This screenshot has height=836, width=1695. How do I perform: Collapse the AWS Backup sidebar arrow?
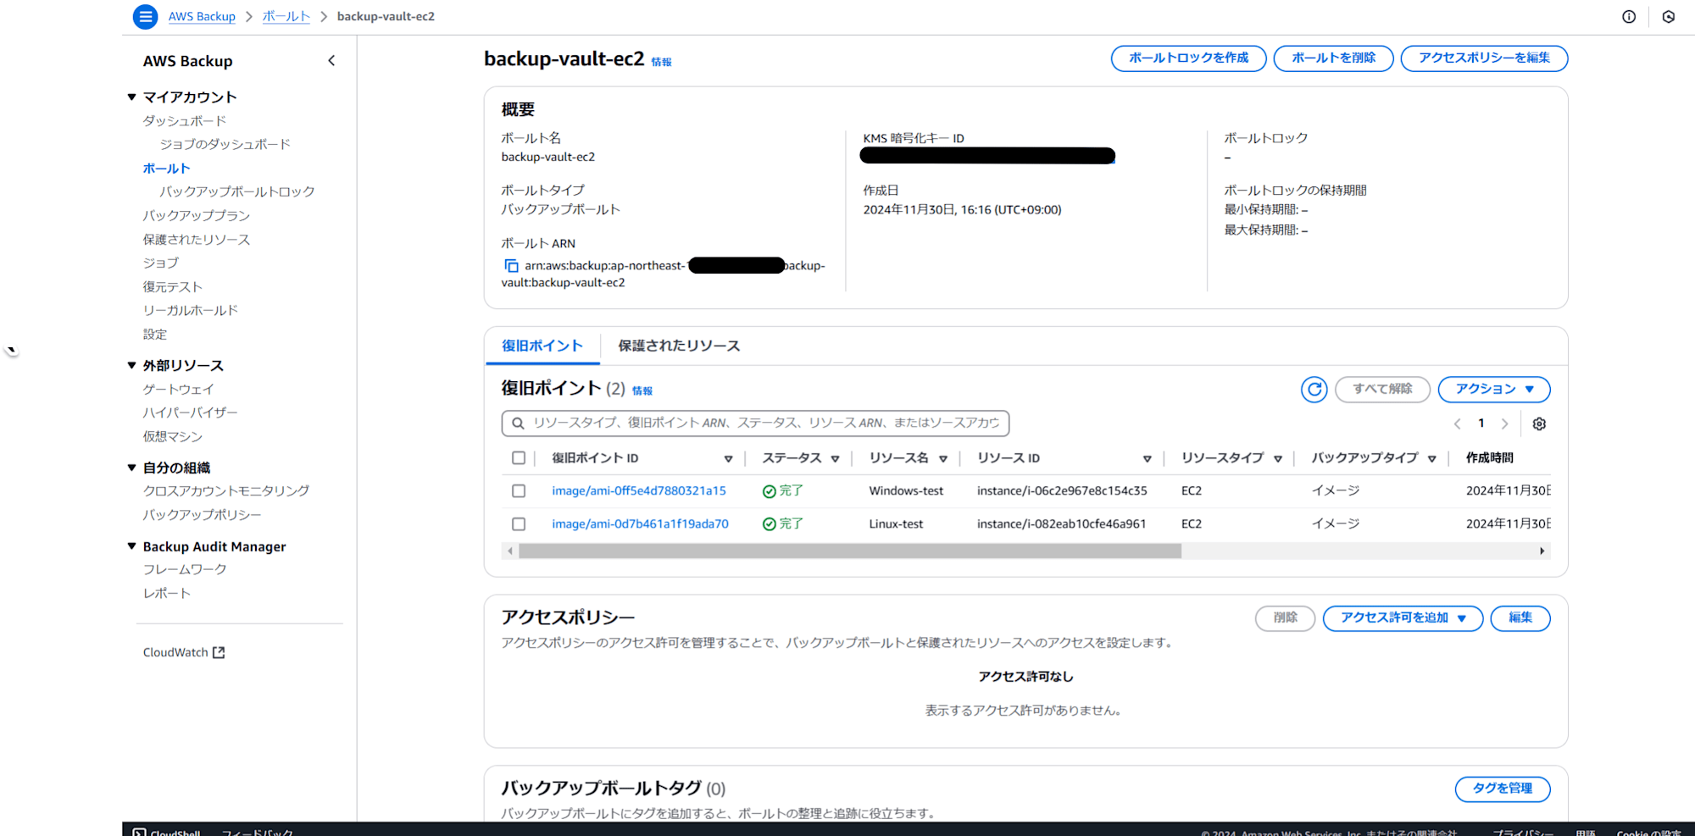point(331,61)
